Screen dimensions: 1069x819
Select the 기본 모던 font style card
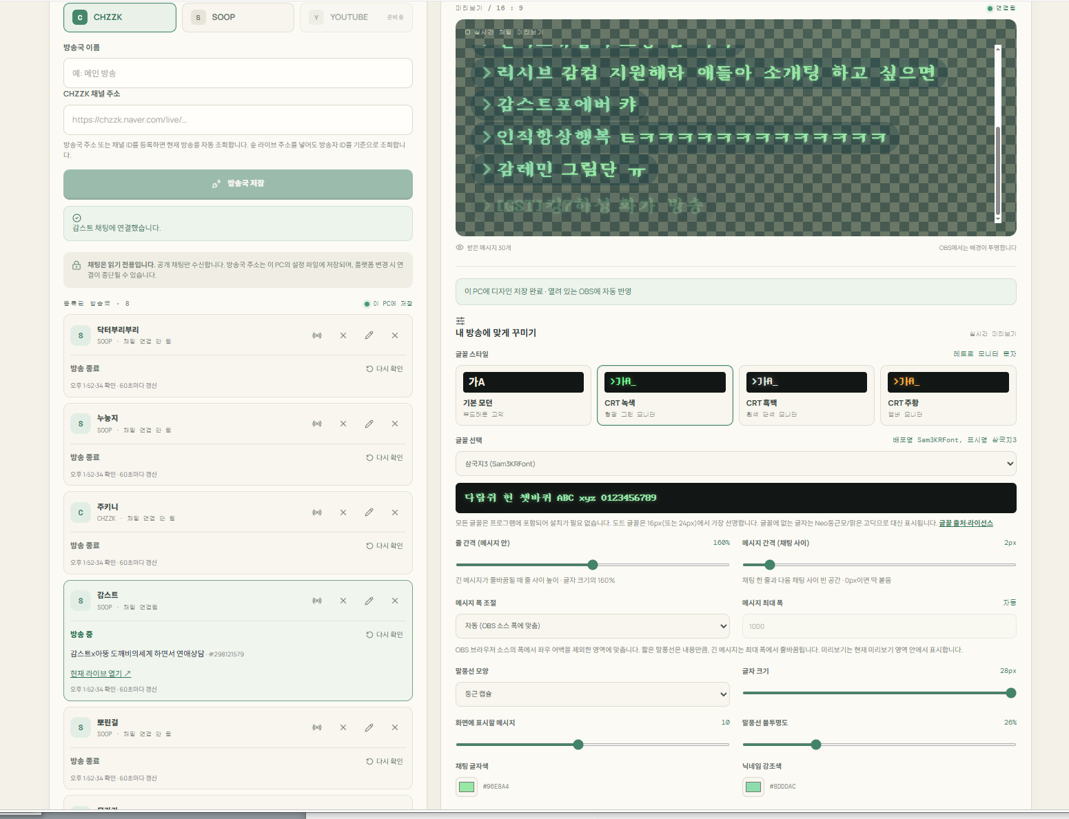(523, 395)
